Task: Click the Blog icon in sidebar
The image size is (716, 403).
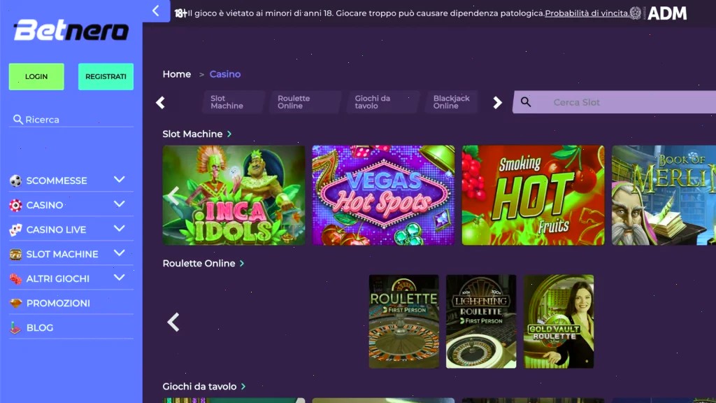Action: (x=15, y=327)
